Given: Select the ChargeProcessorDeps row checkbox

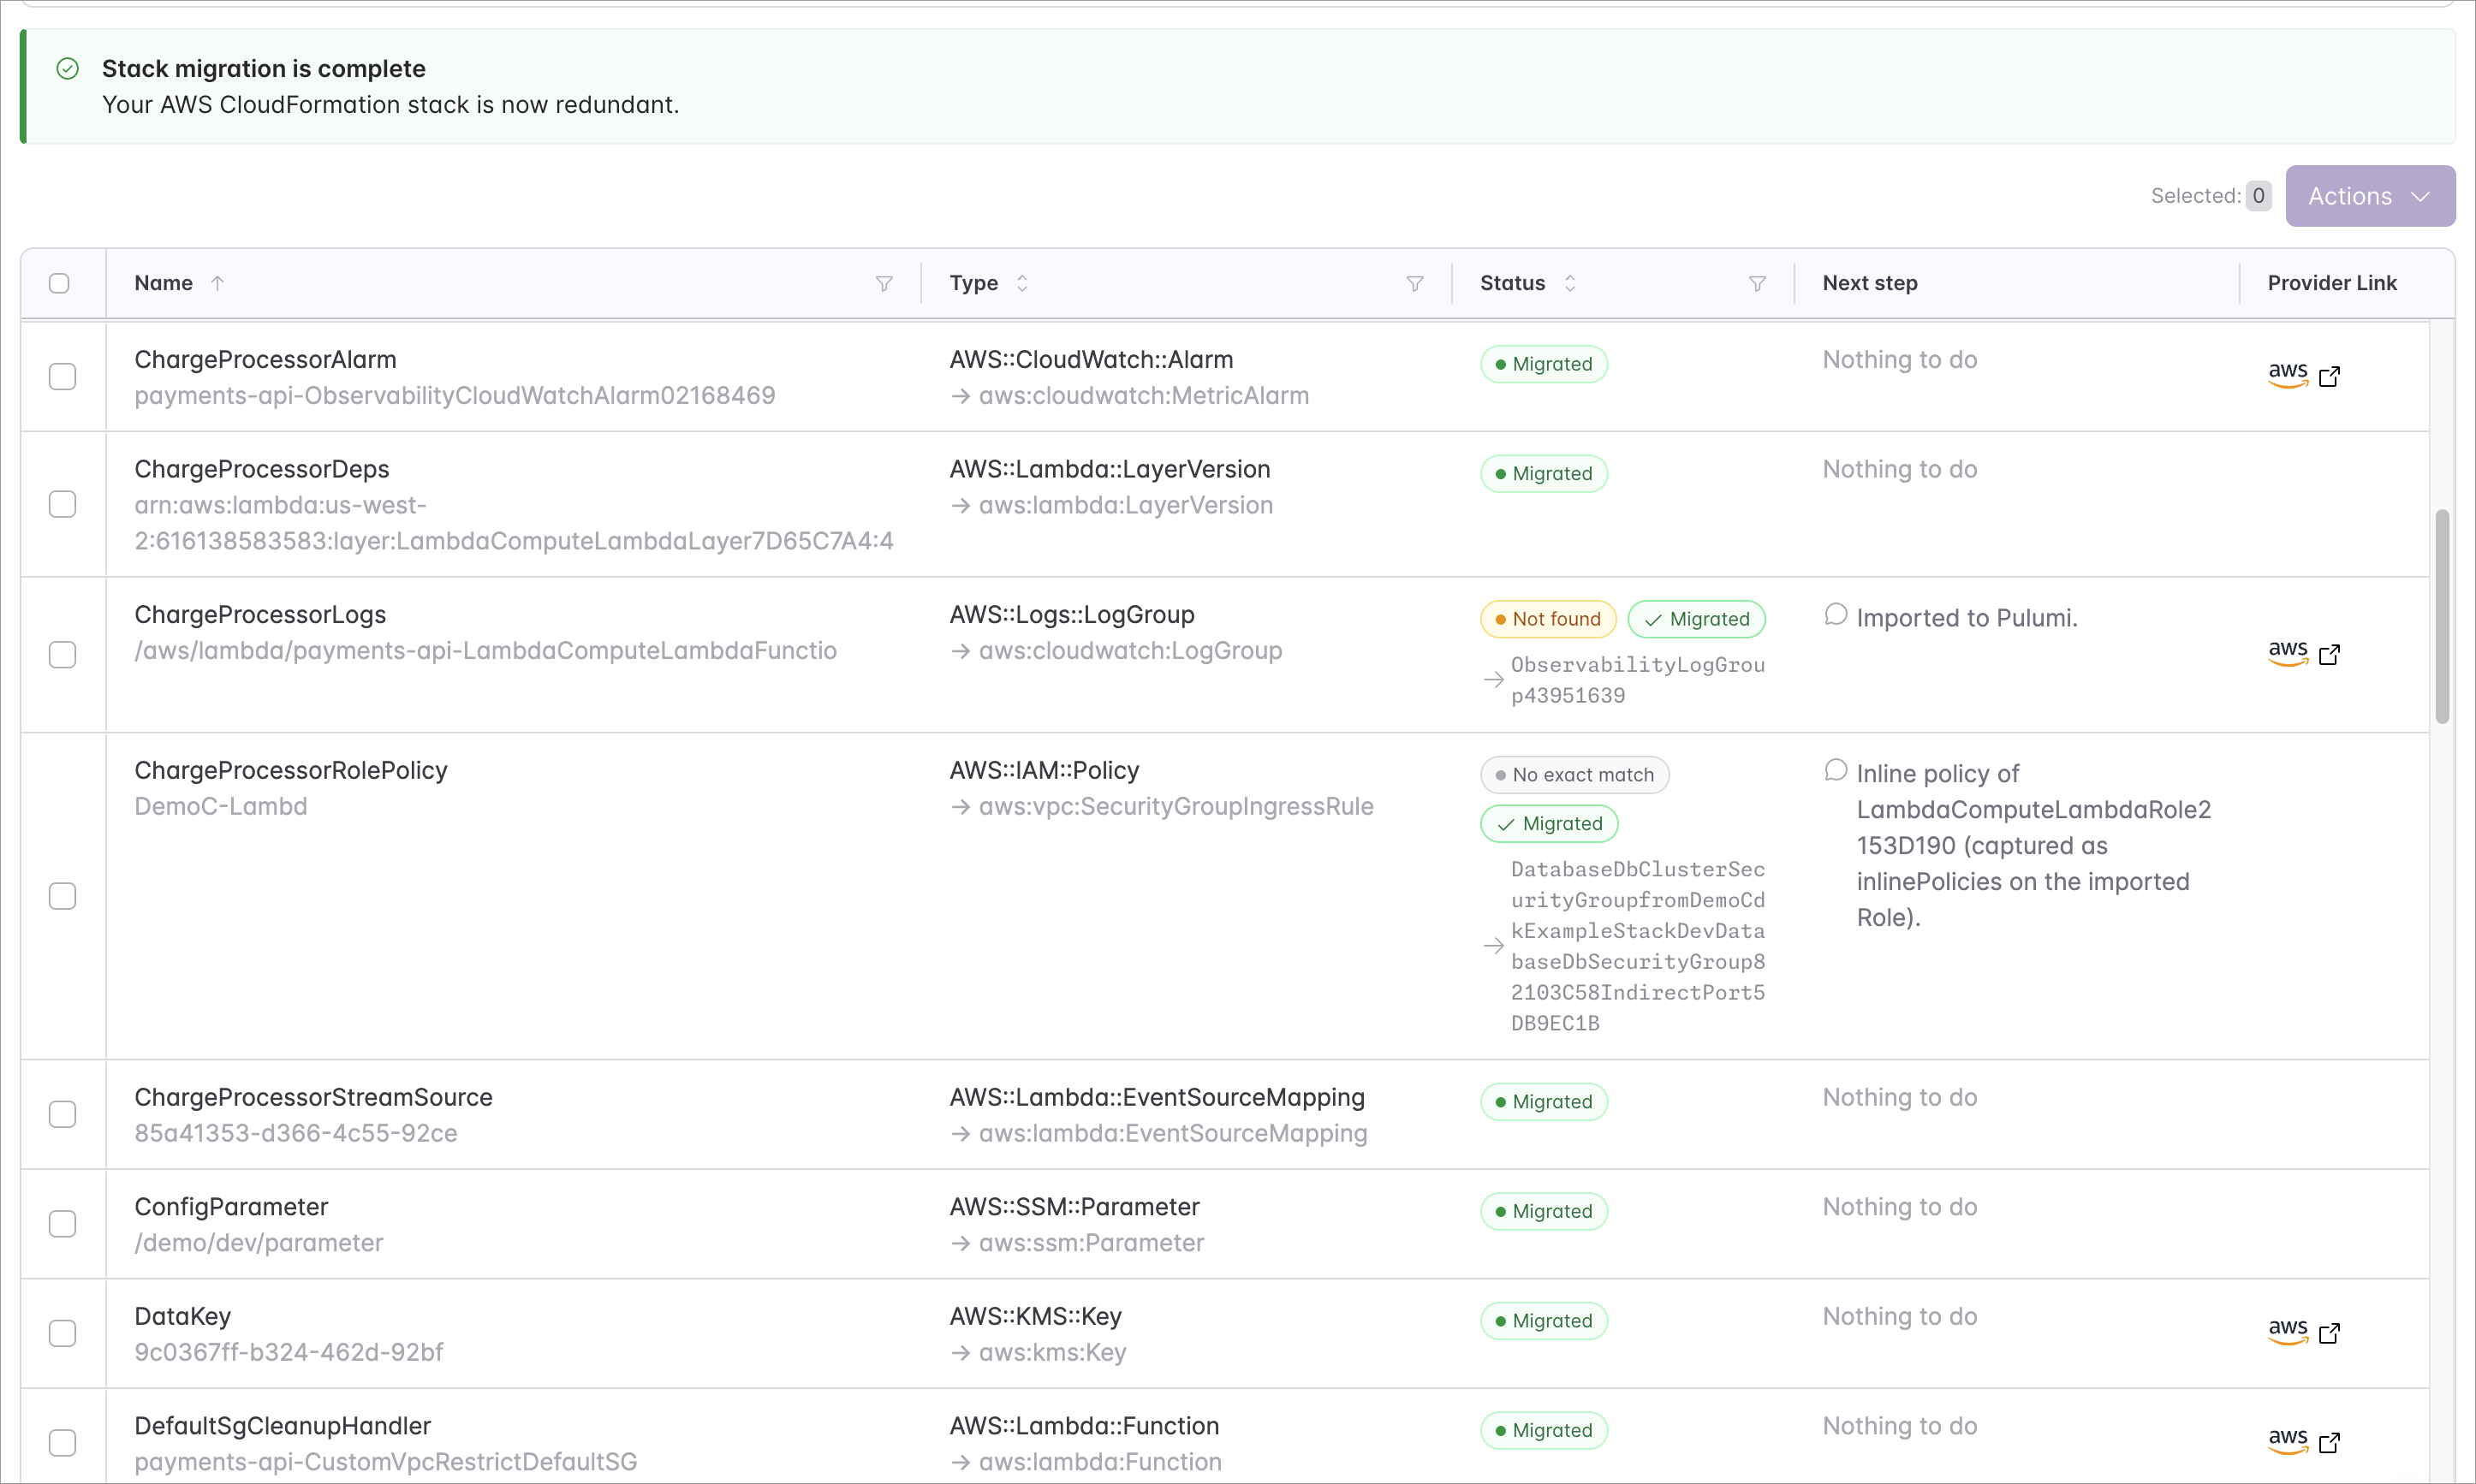Looking at the screenshot, I should [62, 504].
